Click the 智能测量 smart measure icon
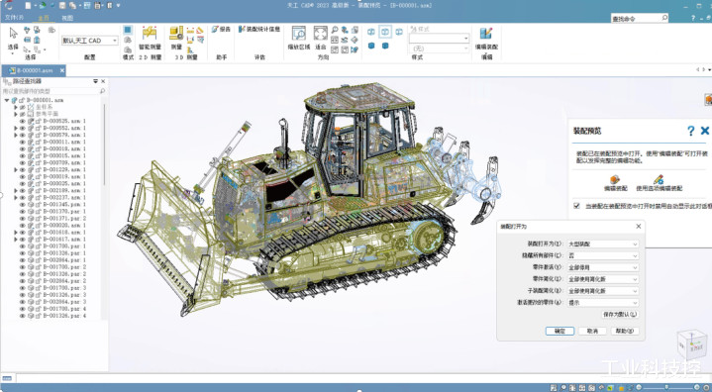712x392 pixels. (x=150, y=33)
